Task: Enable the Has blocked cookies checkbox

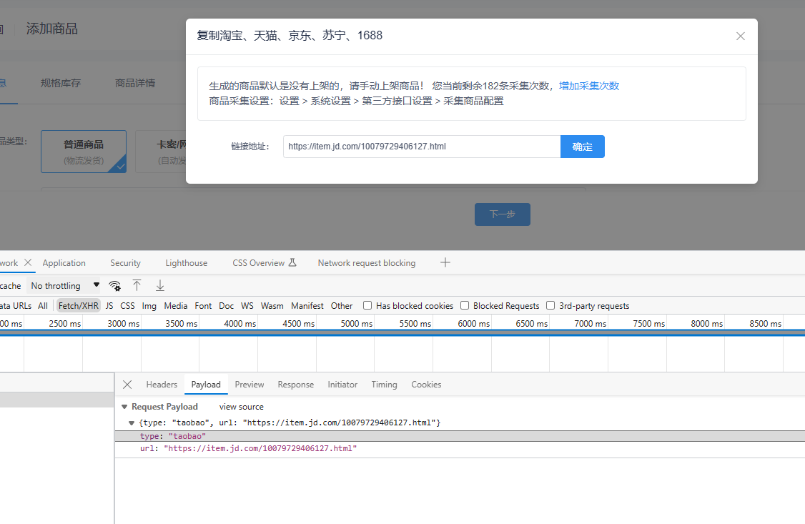Action: coord(367,305)
